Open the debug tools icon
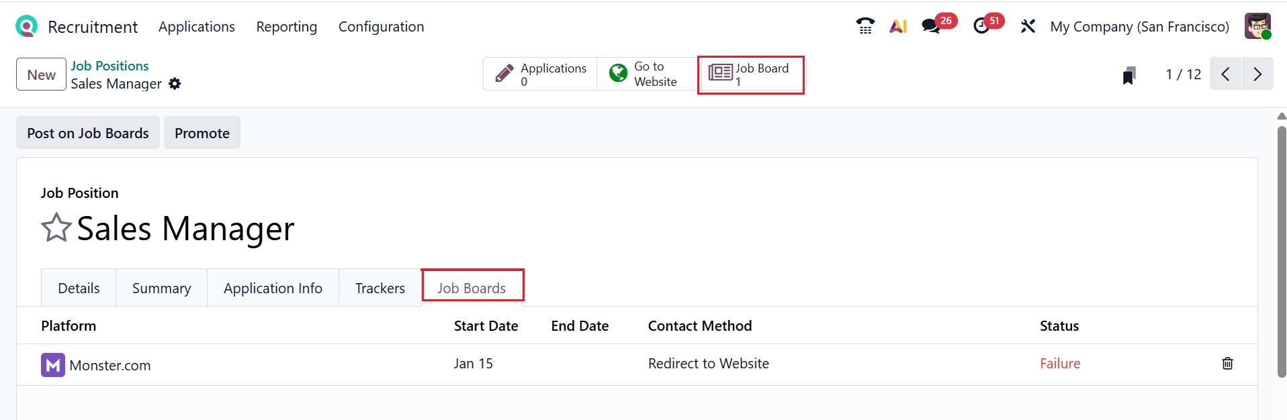Image resolution: width=1287 pixels, height=420 pixels. pyautogui.click(x=1028, y=26)
